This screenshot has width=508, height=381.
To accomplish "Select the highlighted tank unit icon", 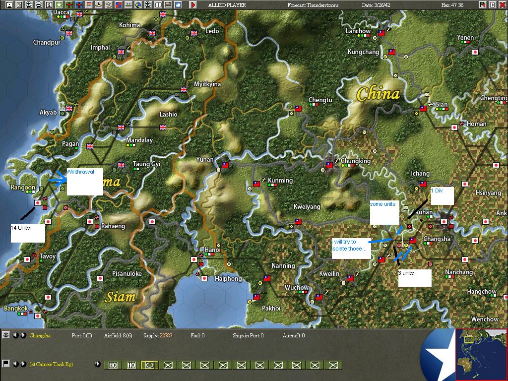I will pos(150,365).
